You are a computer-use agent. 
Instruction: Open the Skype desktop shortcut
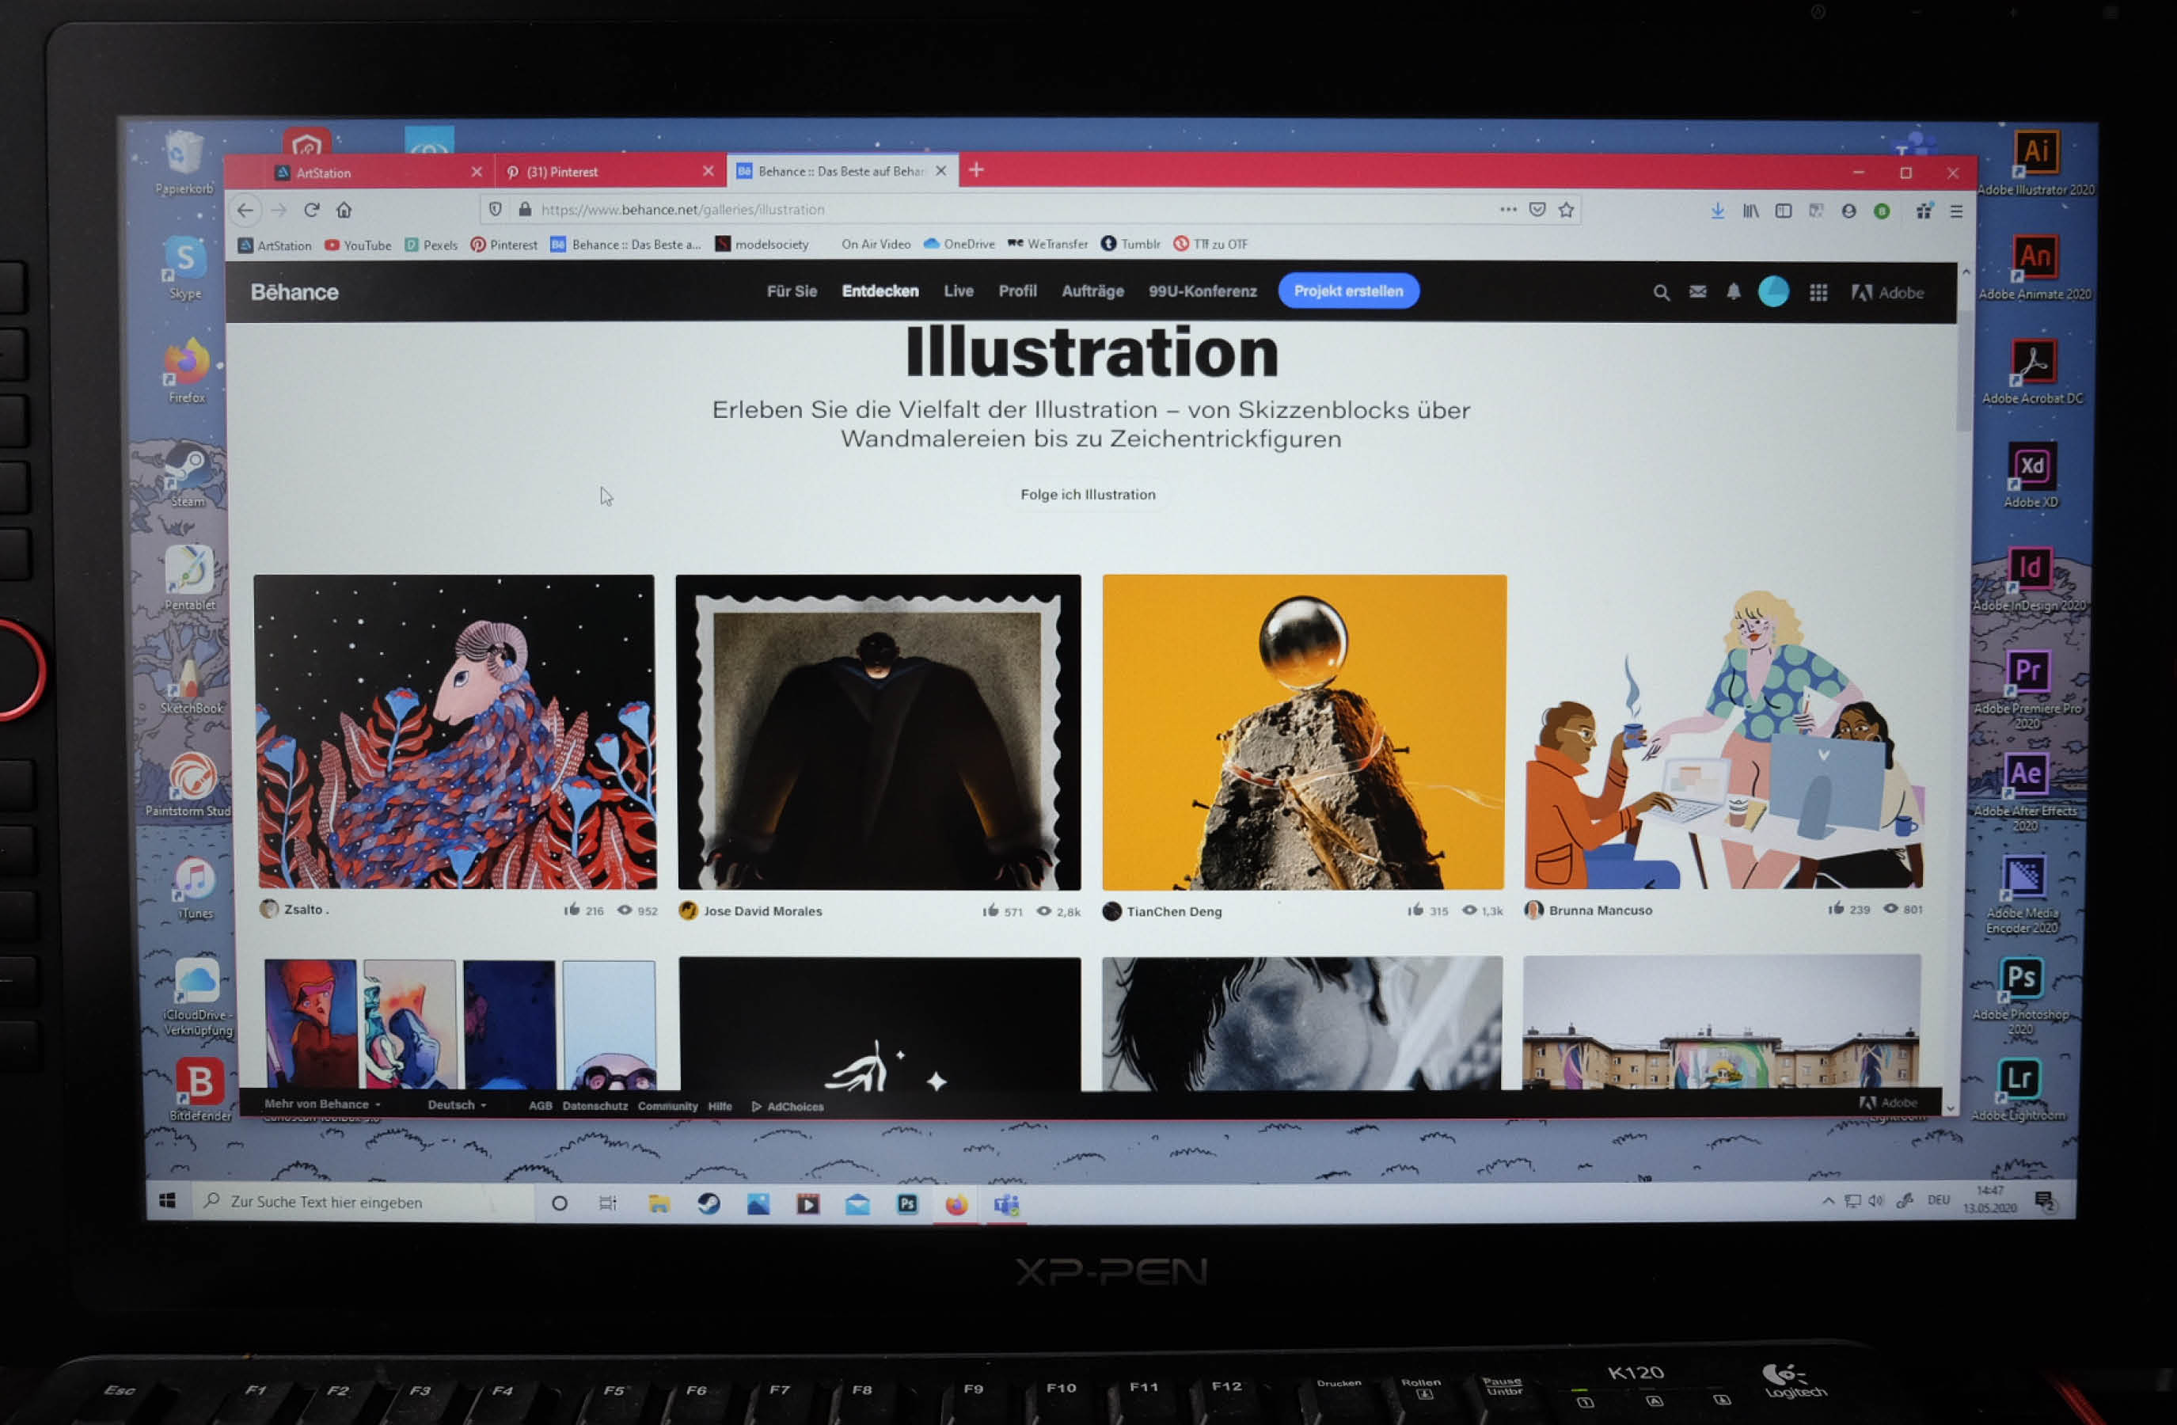click(186, 267)
